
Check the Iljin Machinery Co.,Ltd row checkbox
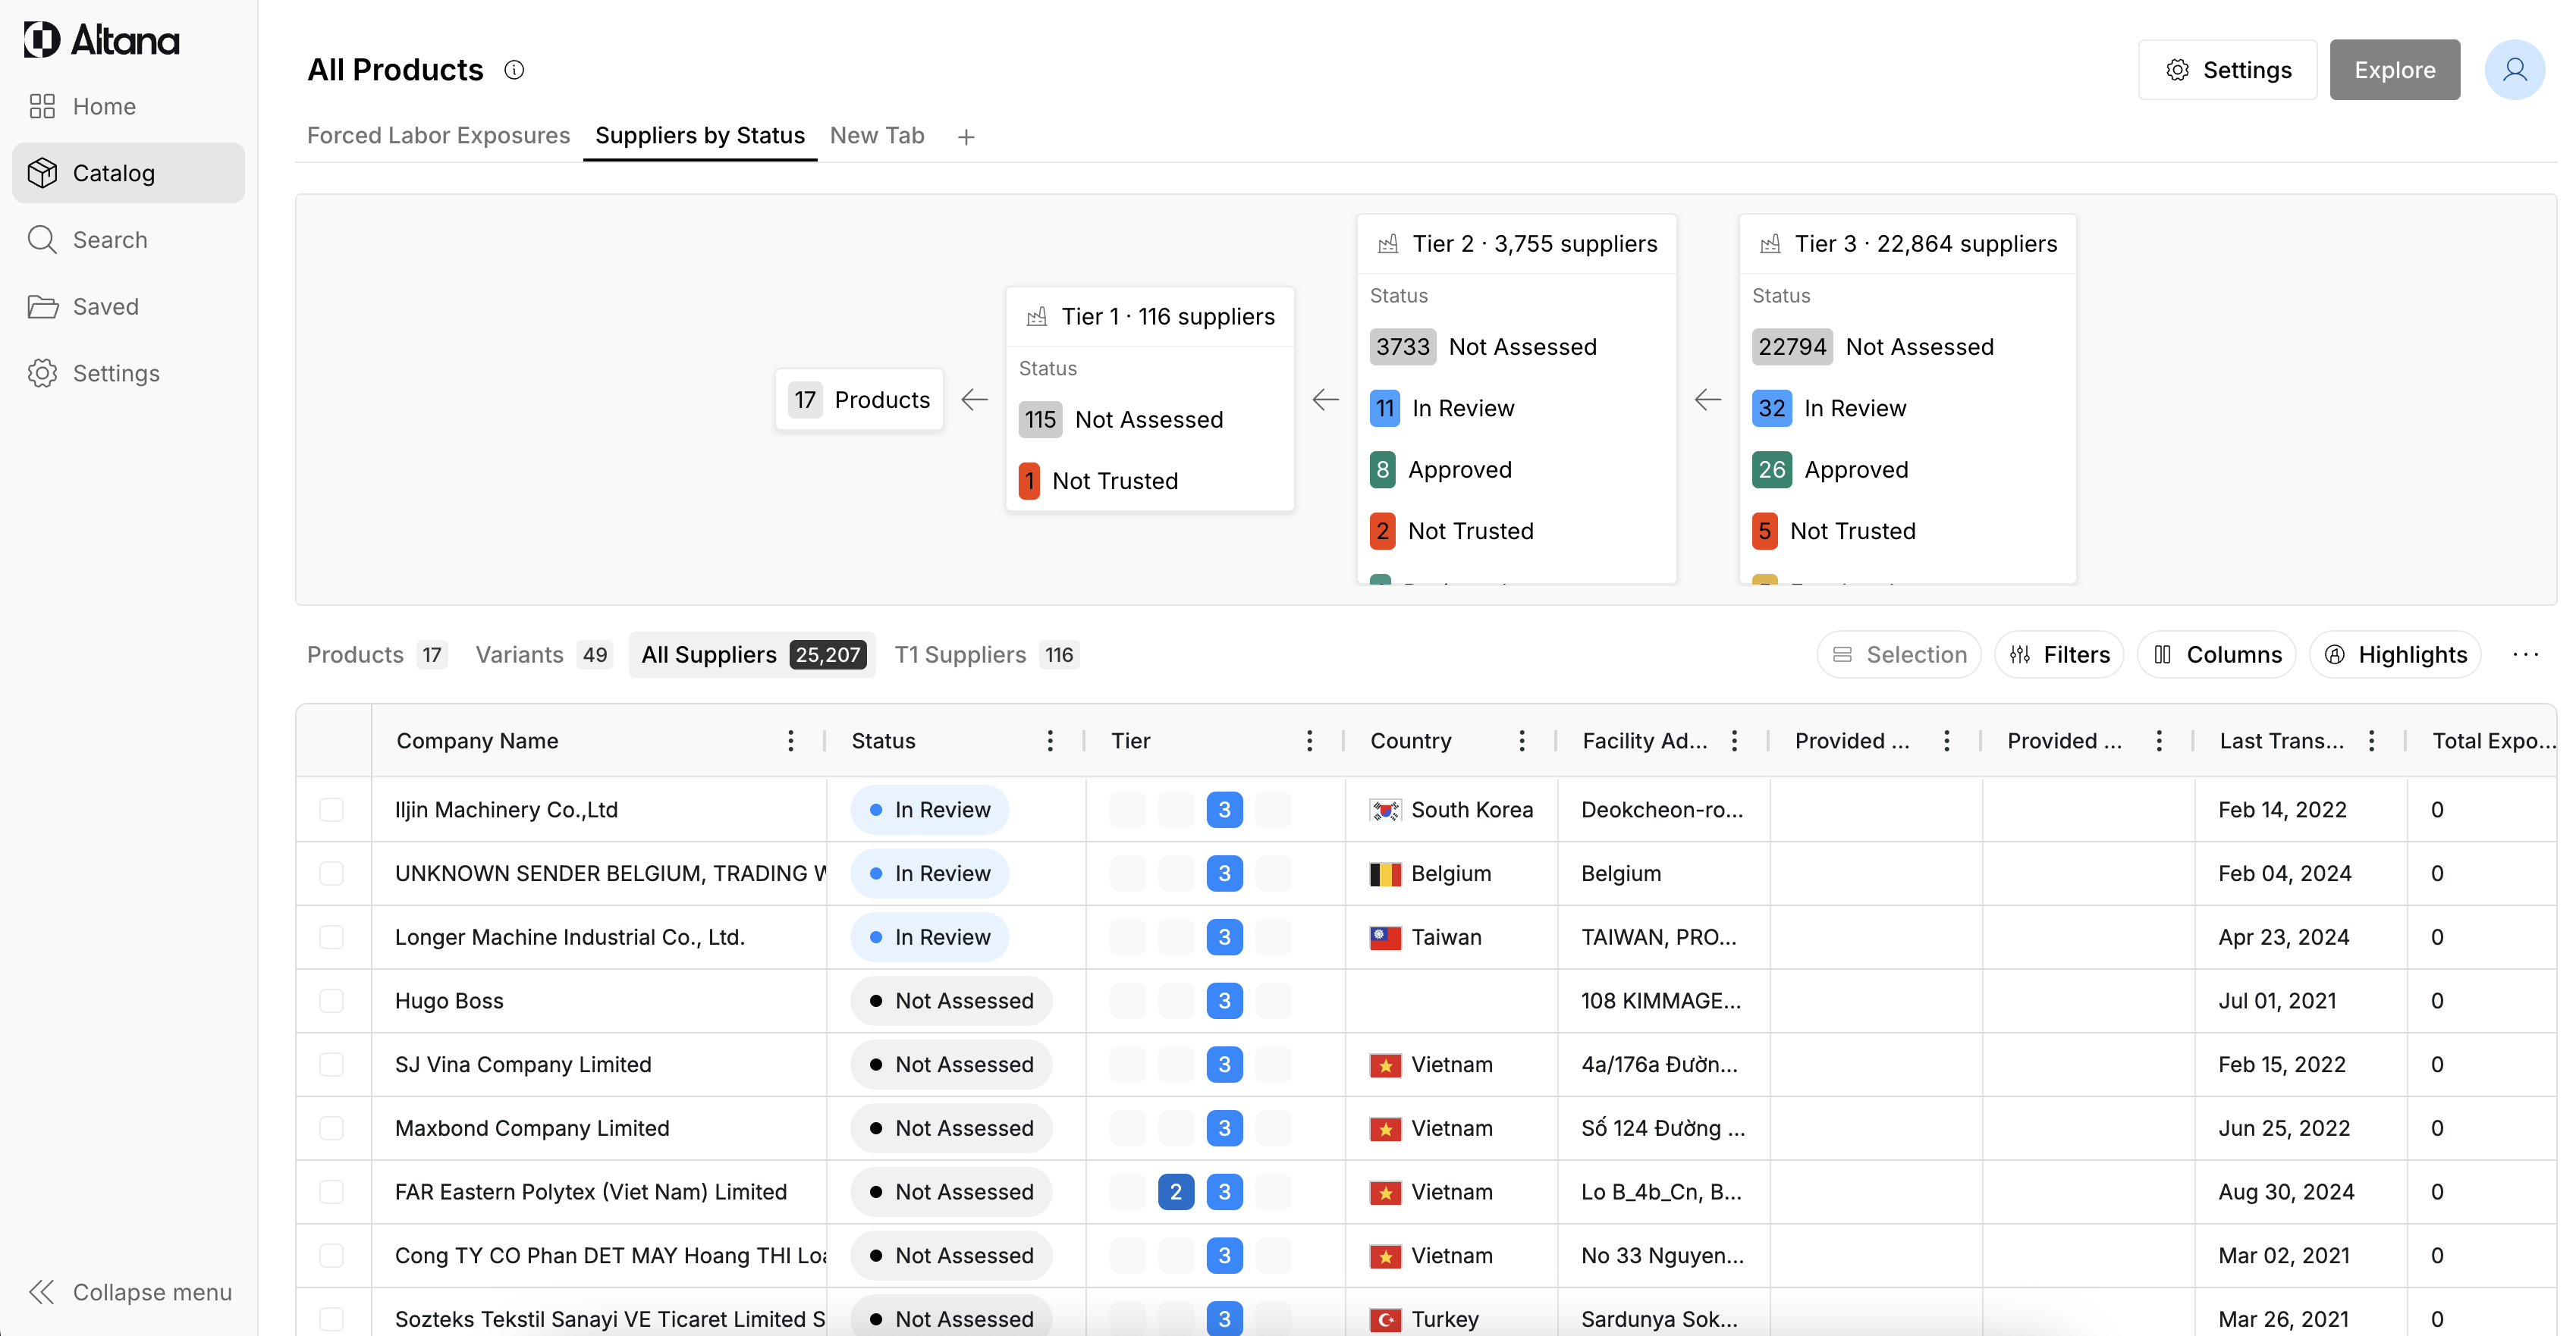point(331,809)
